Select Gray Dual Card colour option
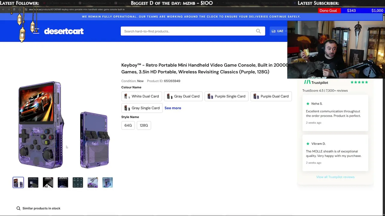Viewport: 385px width, 216px height. (183, 96)
